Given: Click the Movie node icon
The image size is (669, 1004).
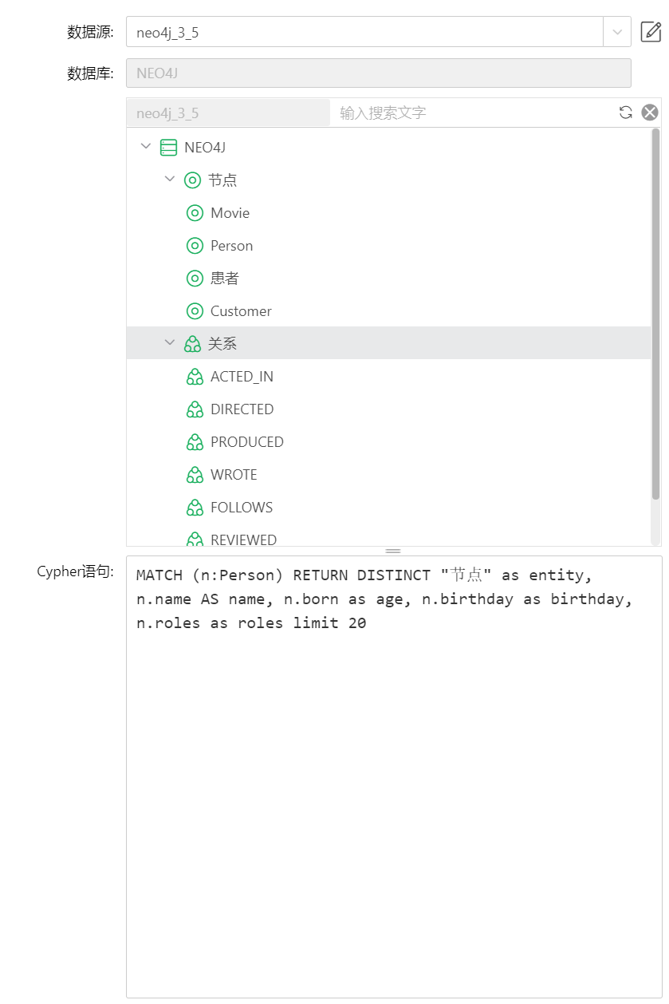Looking at the screenshot, I should (195, 213).
